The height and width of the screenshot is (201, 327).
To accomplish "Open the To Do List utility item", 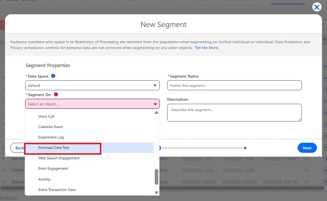I will coord(9,198).
